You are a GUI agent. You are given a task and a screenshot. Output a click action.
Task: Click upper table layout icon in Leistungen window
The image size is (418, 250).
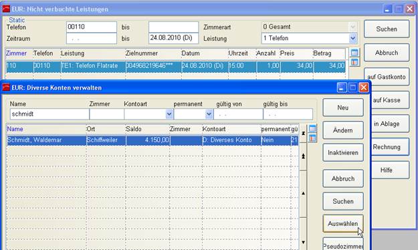pos(354,53)
